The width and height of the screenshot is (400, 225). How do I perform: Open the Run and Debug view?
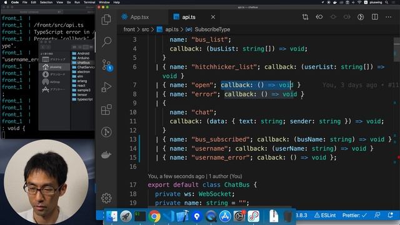tap(106, 87)
